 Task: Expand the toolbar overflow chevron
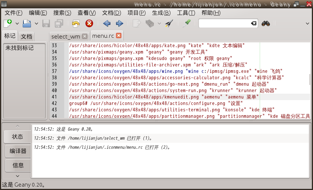coord(307,23)
